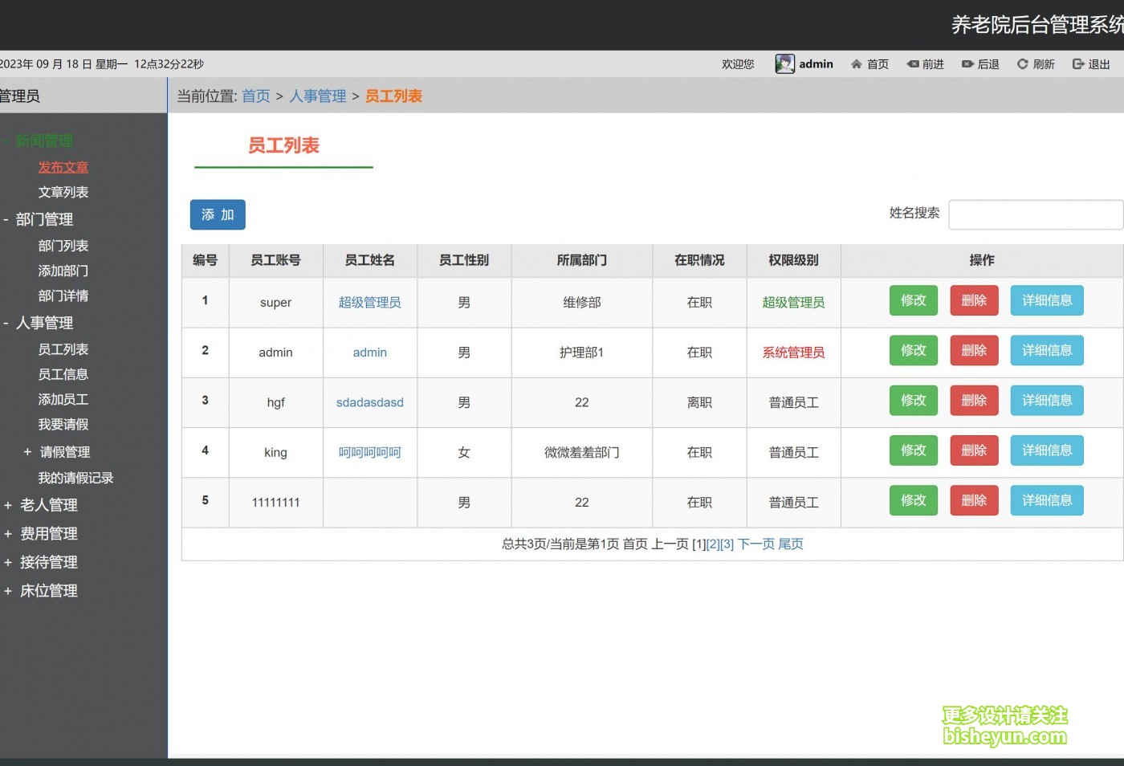Click the refresh (刷新) icon

click(x=1022, y=64)
